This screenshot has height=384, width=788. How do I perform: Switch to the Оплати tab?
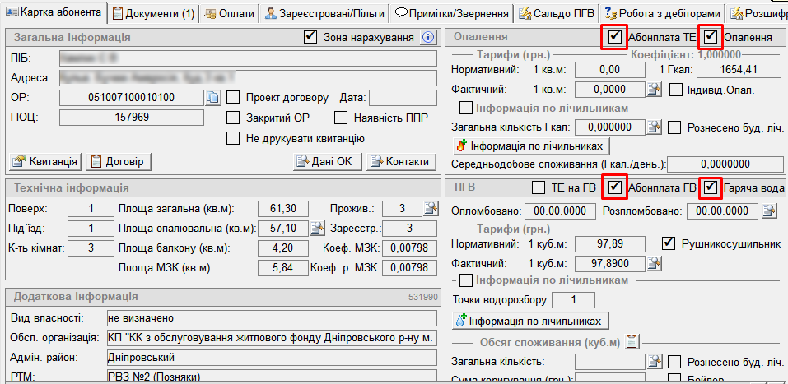(x=228, y=13)
